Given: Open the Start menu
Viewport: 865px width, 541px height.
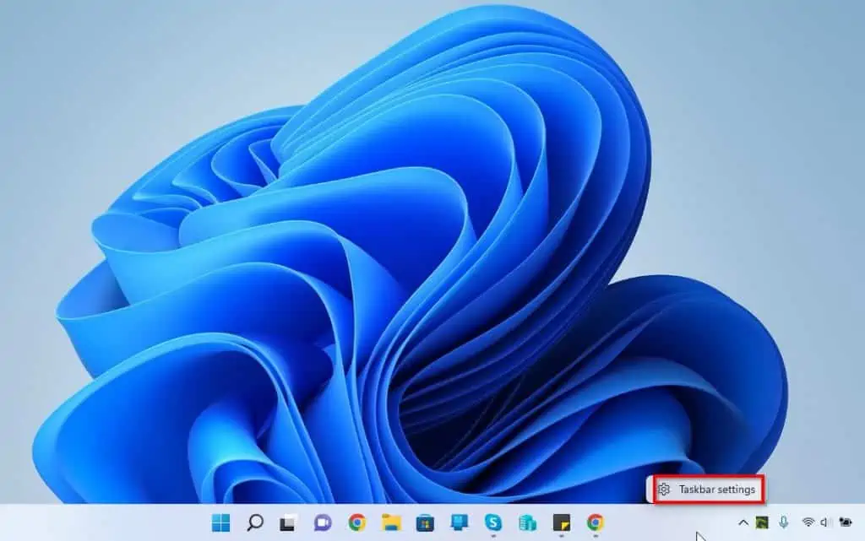Looking at the screenshot, I should (220, 522).
